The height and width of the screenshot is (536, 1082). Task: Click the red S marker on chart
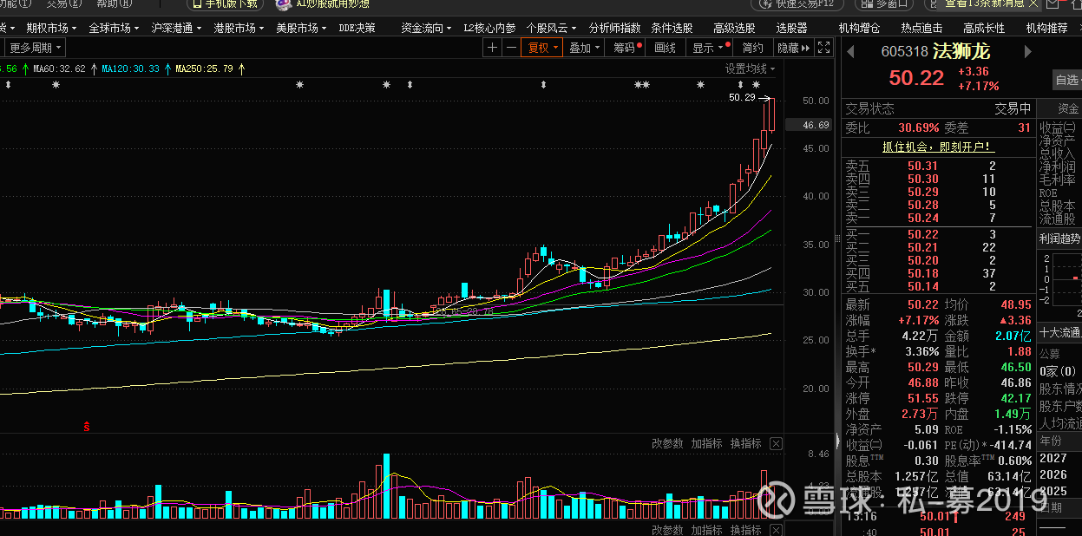tap(86, 426)
